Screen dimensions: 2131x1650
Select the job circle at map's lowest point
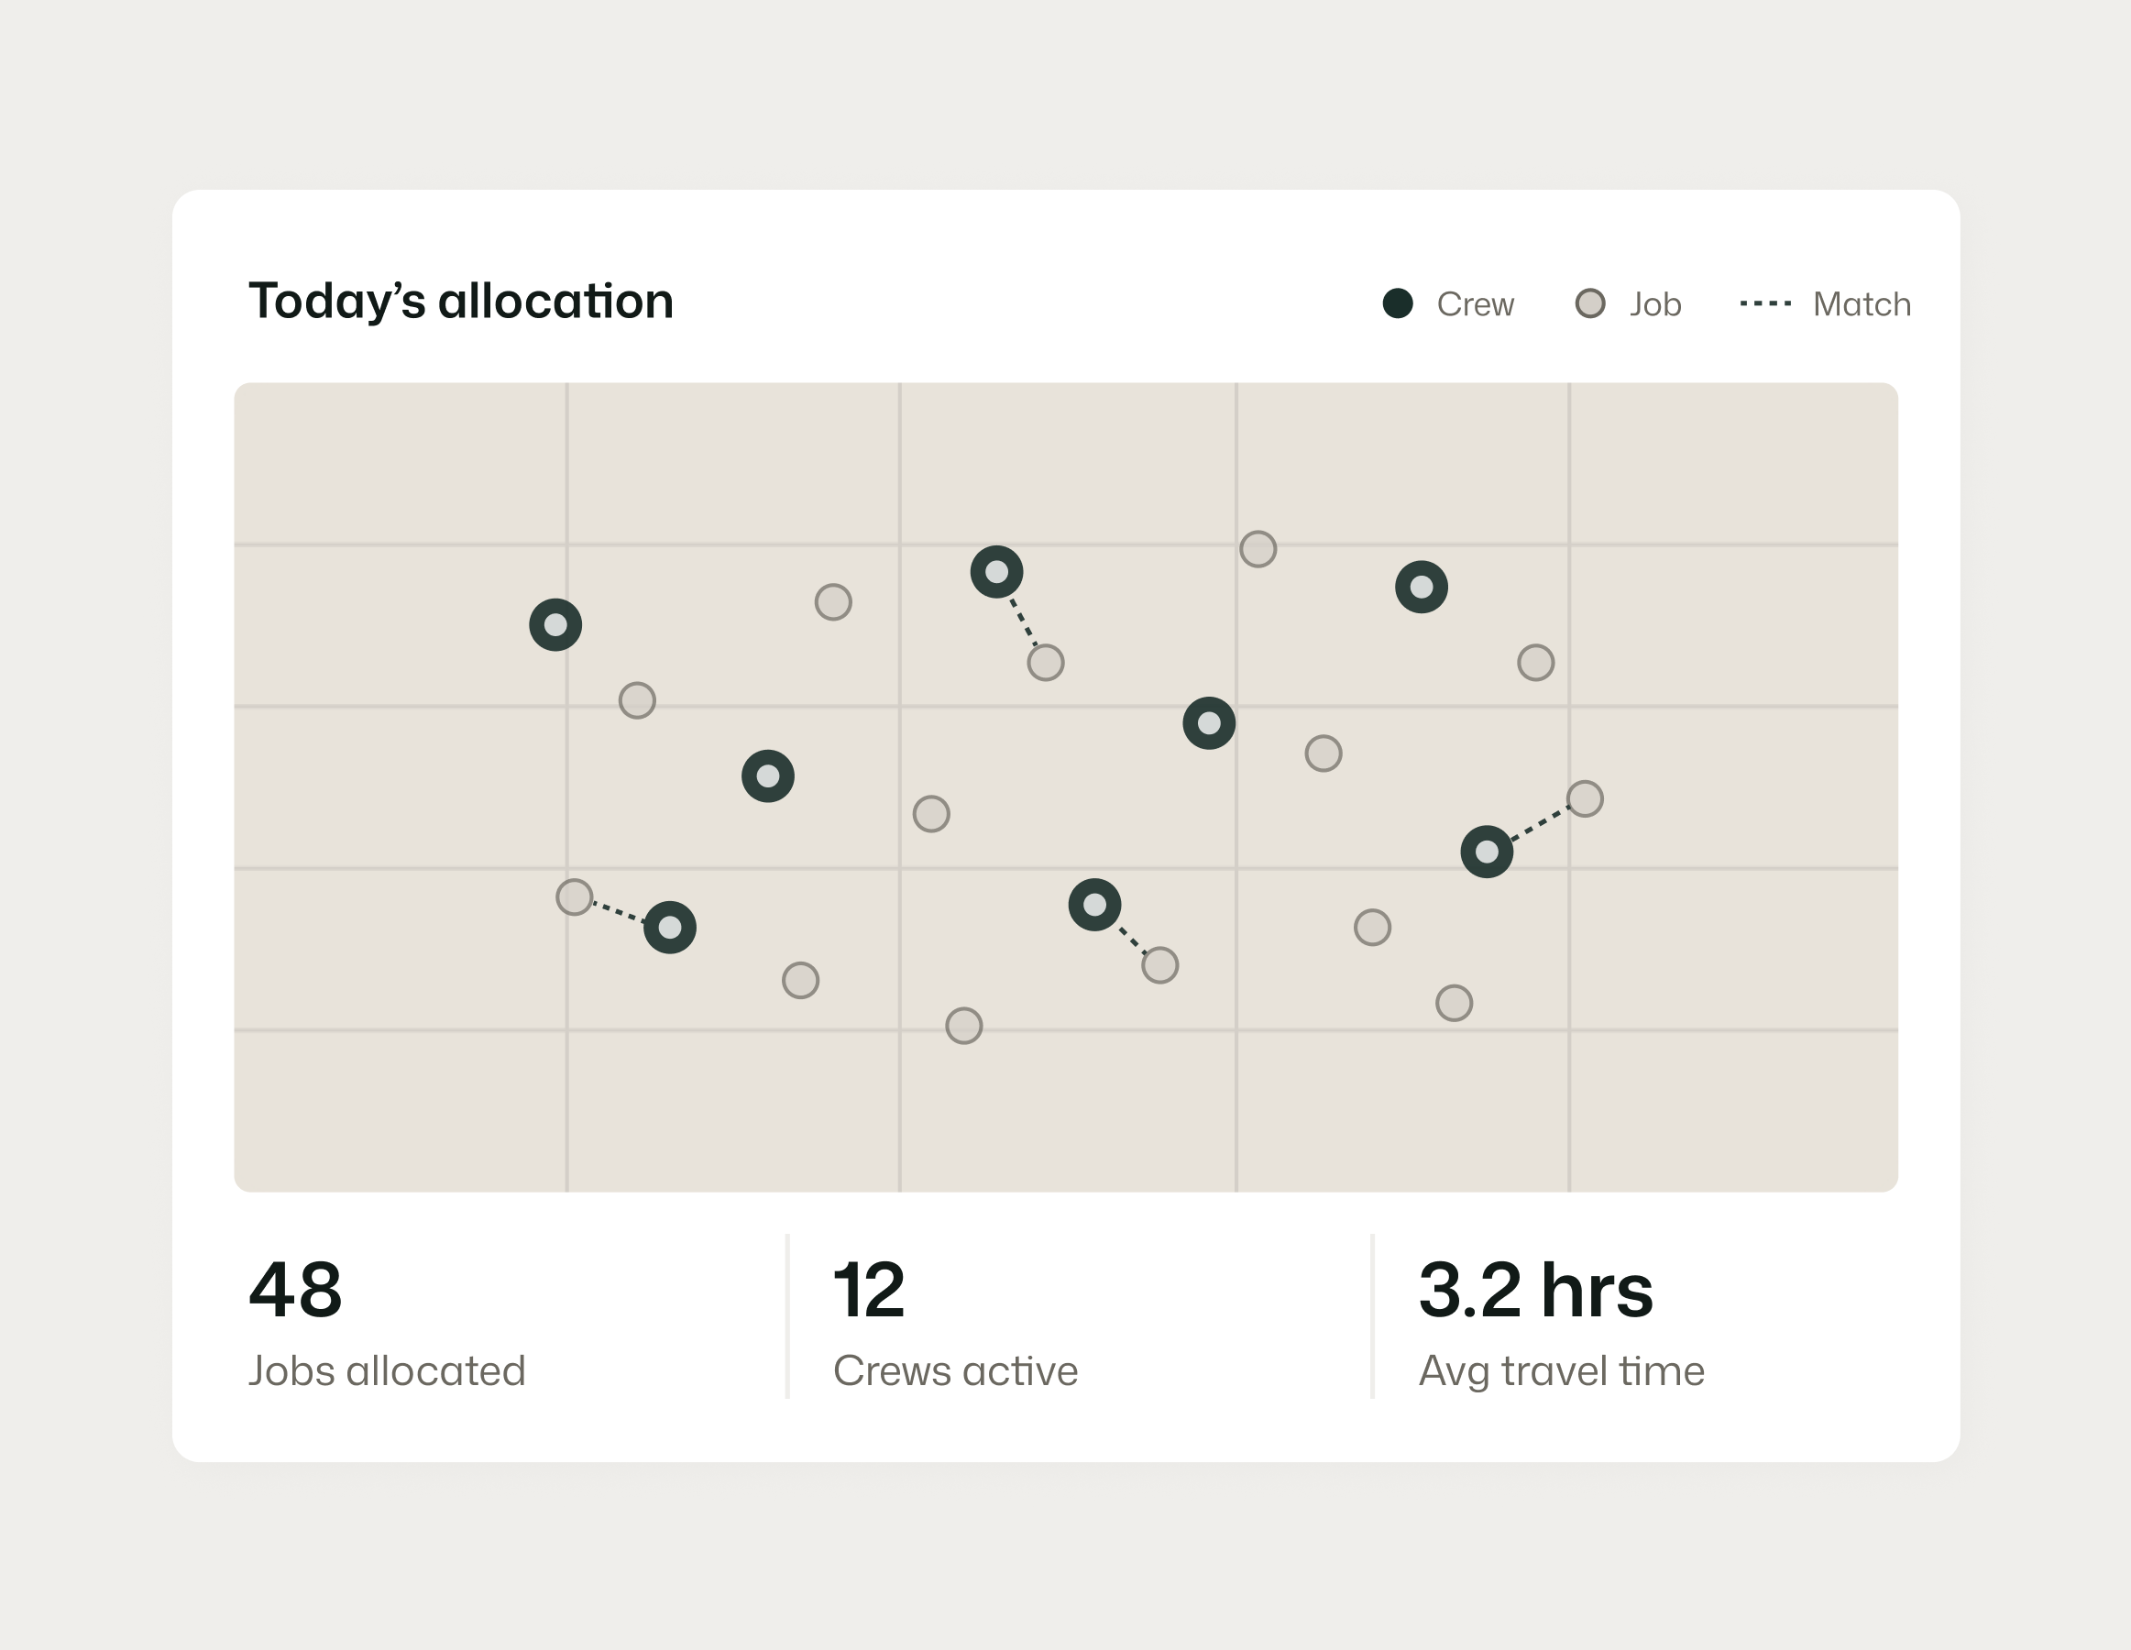click(963, 1026)
